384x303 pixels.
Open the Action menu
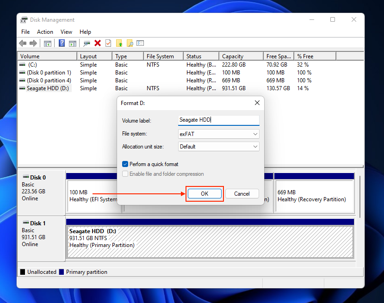tap(45, 32)
